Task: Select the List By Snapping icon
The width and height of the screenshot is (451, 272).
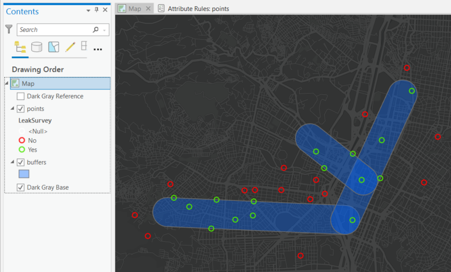Action: tap(84, 46)
